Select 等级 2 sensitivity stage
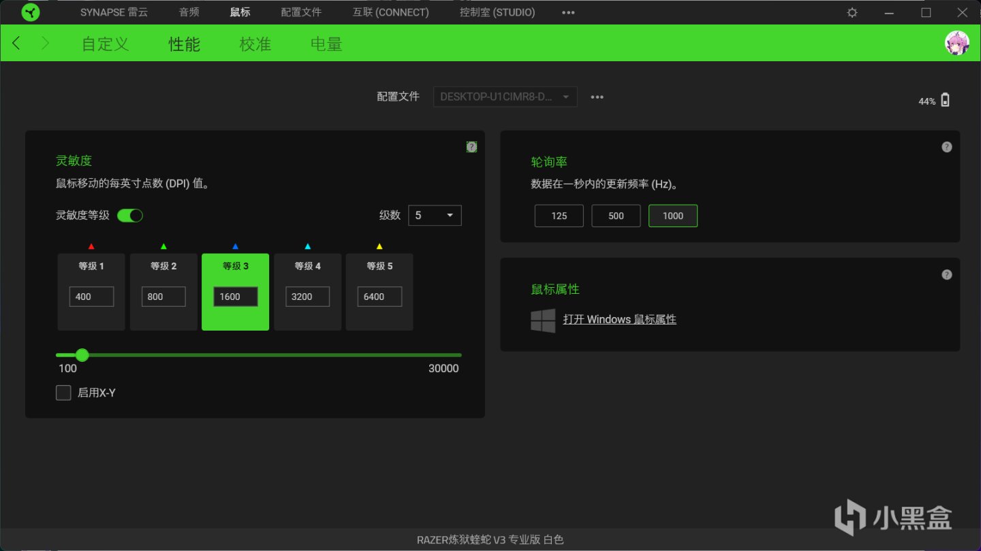The height and width of the screenshot is (551, 981). coord(163,292)
